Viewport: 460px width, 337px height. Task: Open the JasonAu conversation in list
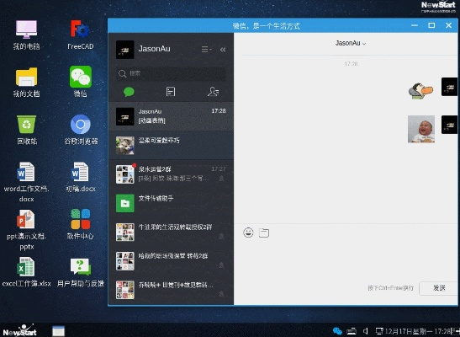[x=171, y=116]
